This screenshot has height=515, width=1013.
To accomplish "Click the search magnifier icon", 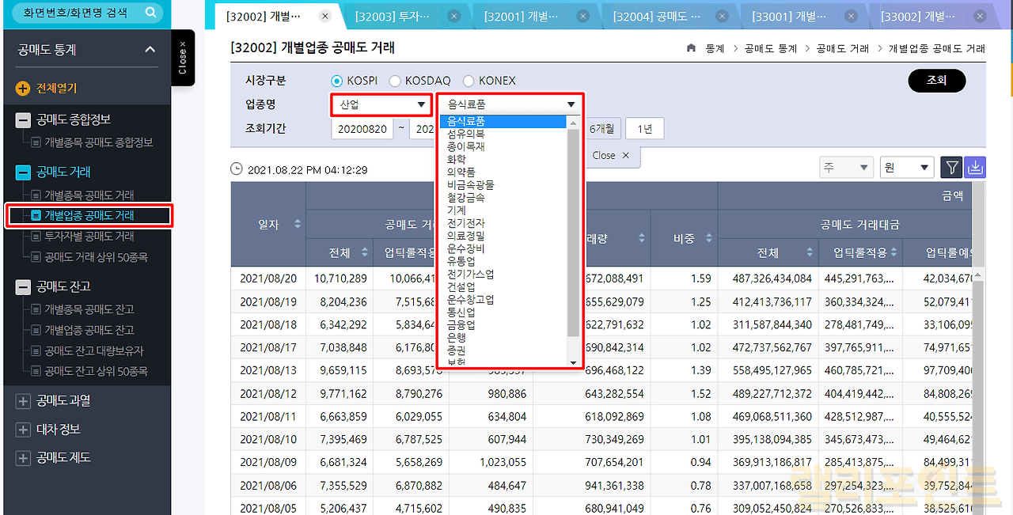I will (x=150, y=13).
